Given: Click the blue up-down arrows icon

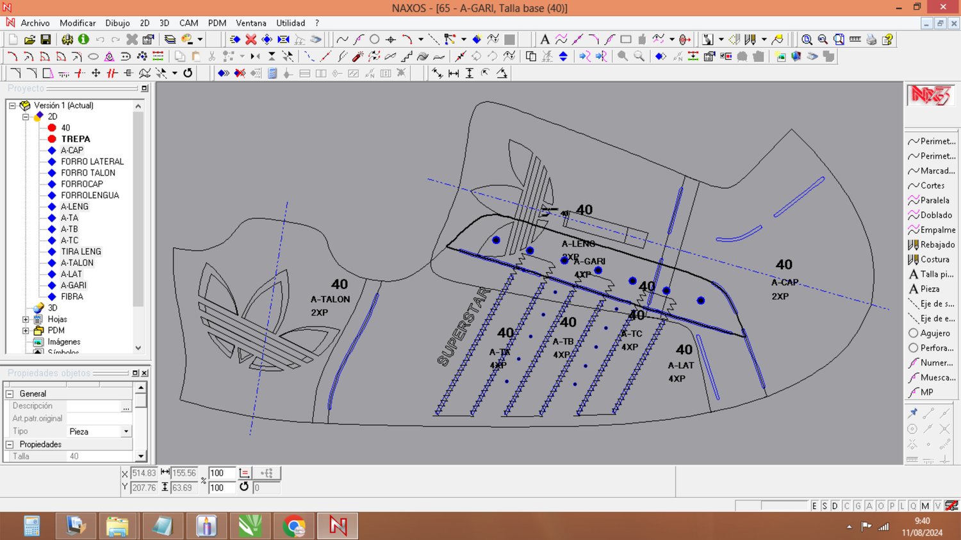Looking at the screenshot, I should point(563,56).
